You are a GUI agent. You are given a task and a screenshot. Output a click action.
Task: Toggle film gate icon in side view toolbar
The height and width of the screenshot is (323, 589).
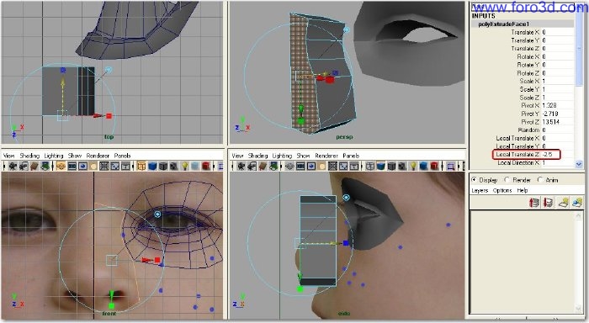[300, 166]
